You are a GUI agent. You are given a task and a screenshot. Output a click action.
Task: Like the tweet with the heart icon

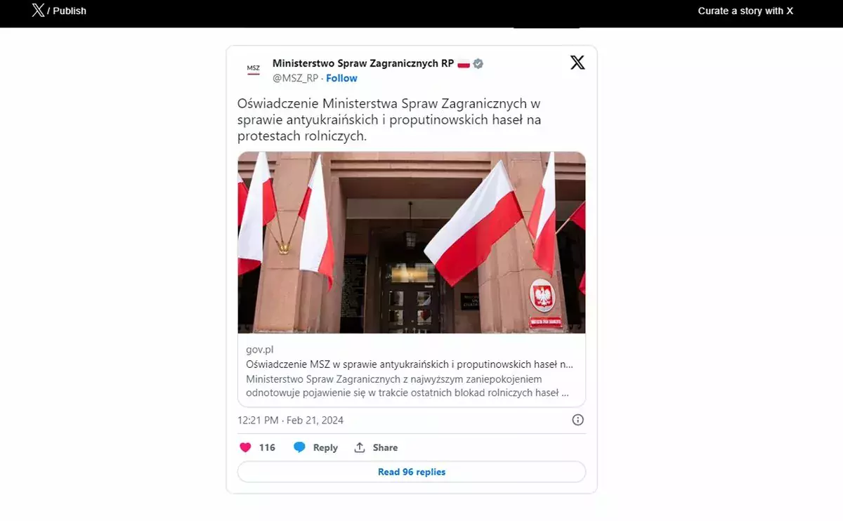(245, 447)
